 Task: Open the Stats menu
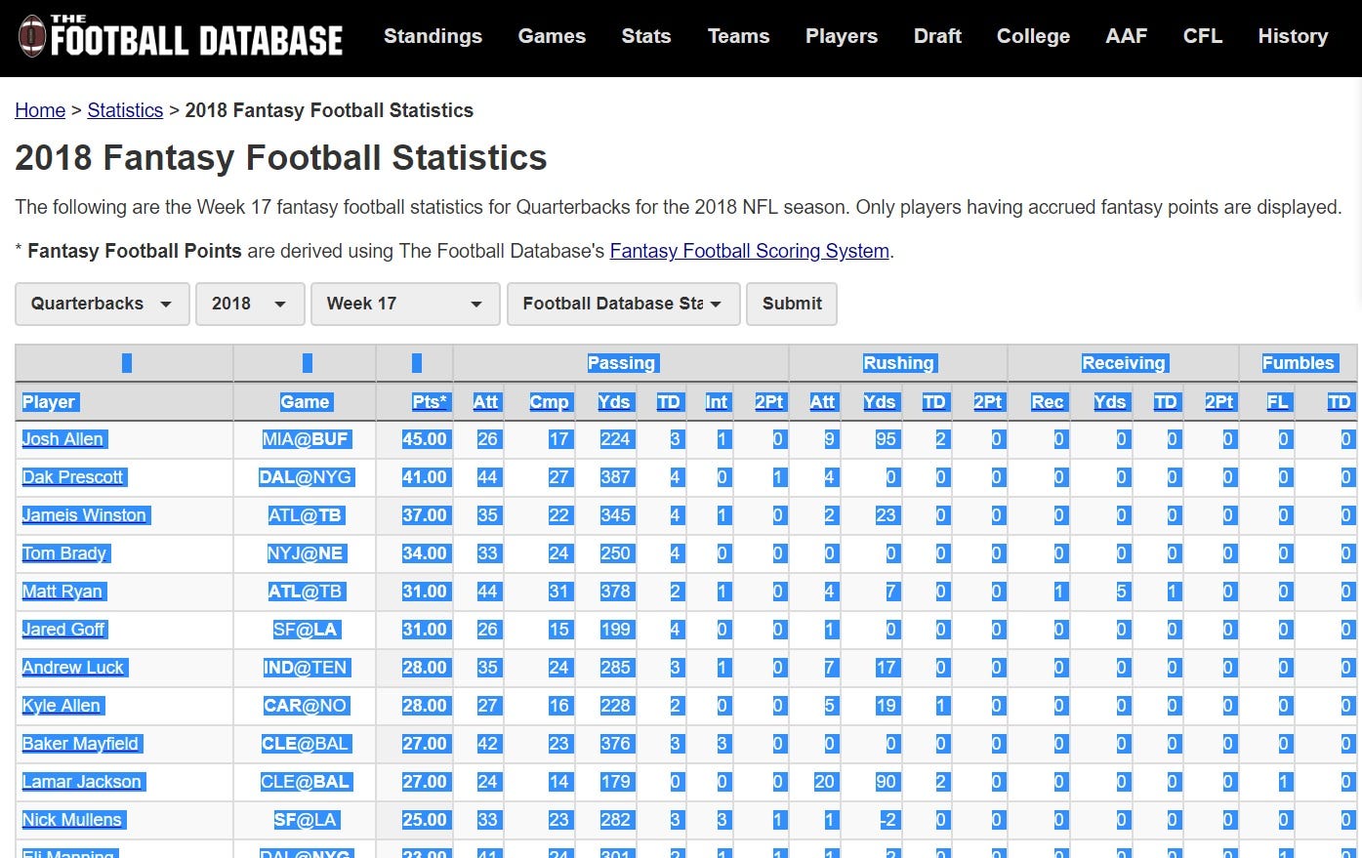645,36
